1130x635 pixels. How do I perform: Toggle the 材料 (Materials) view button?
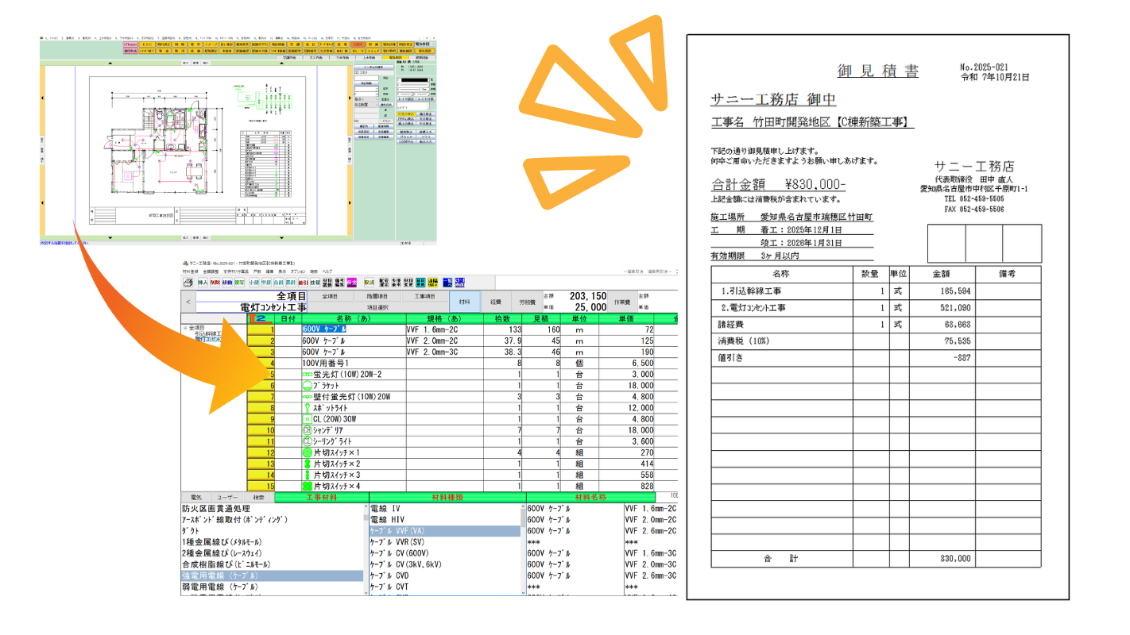pos(465,300)
